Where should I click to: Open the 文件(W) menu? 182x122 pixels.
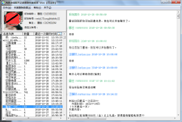coord(7,8)
